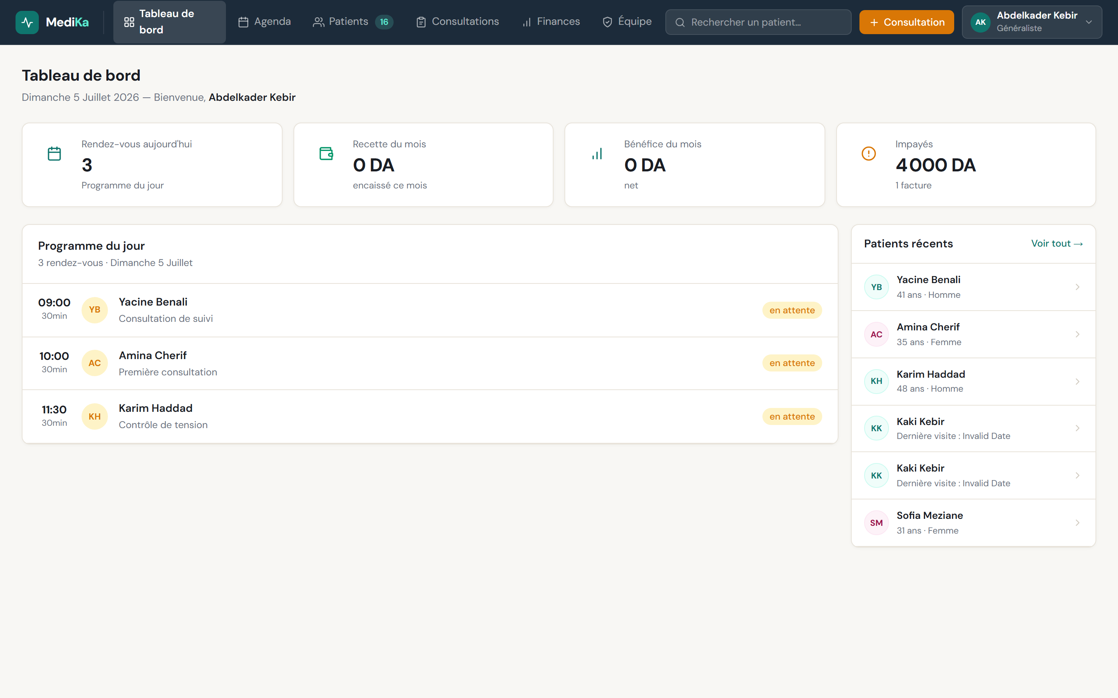Click the Recette du mois 0 DA value
The height and width of the screenshot is (698, 1118).
(x=373, y=165)
